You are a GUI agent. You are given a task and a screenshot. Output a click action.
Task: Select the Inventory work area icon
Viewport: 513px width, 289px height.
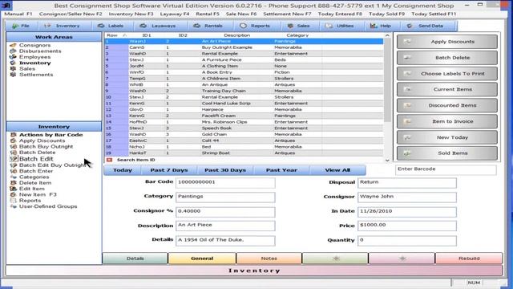(x=13, y=63)
